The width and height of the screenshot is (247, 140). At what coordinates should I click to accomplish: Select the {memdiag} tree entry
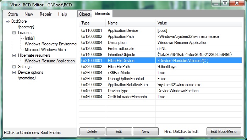click(x=27, y=78)
